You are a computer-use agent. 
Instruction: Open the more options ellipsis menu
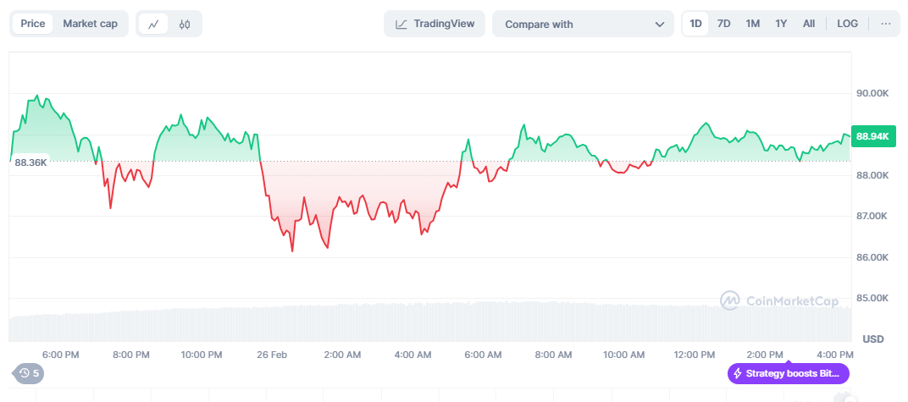click(885, 24)
